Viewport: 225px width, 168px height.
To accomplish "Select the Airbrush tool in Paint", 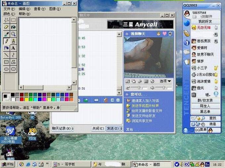I will [x=7, y=48].
